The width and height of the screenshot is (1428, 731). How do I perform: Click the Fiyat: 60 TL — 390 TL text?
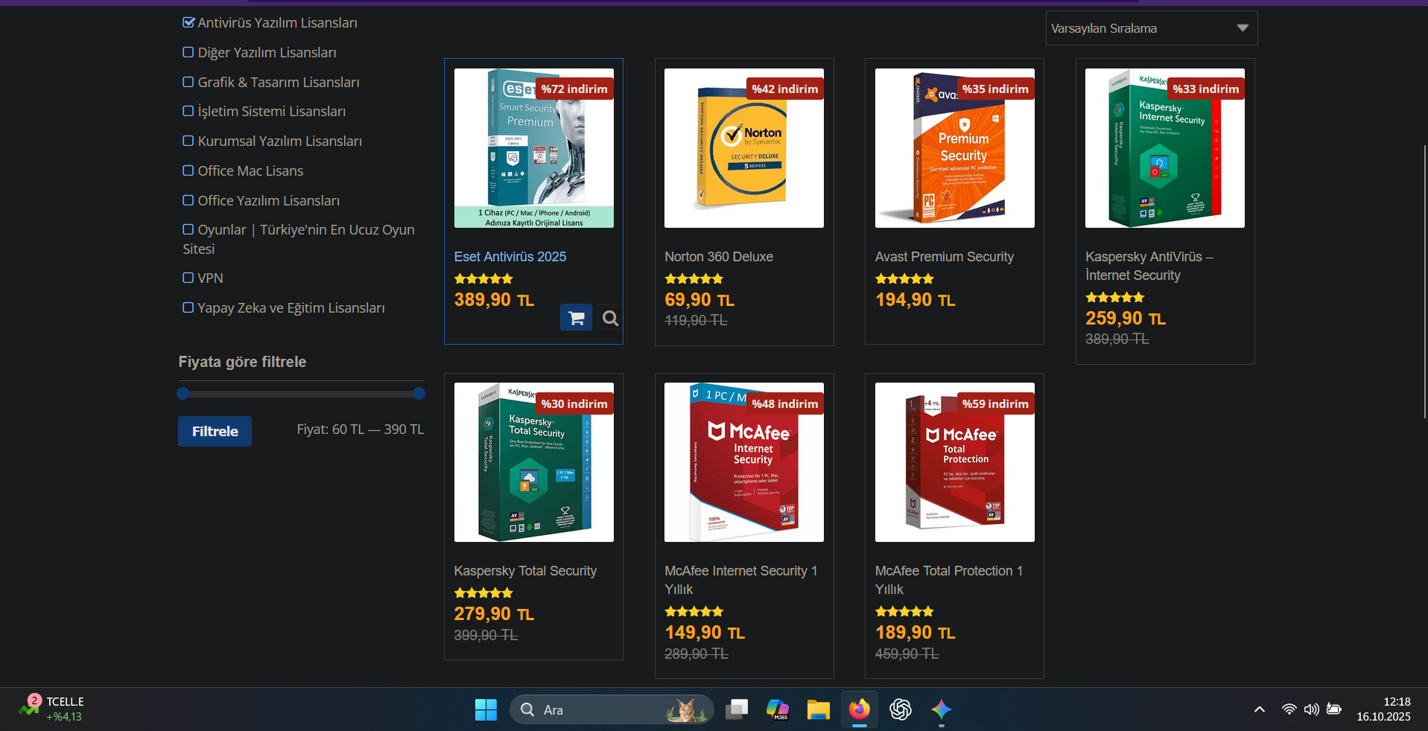tap(360, 430)
